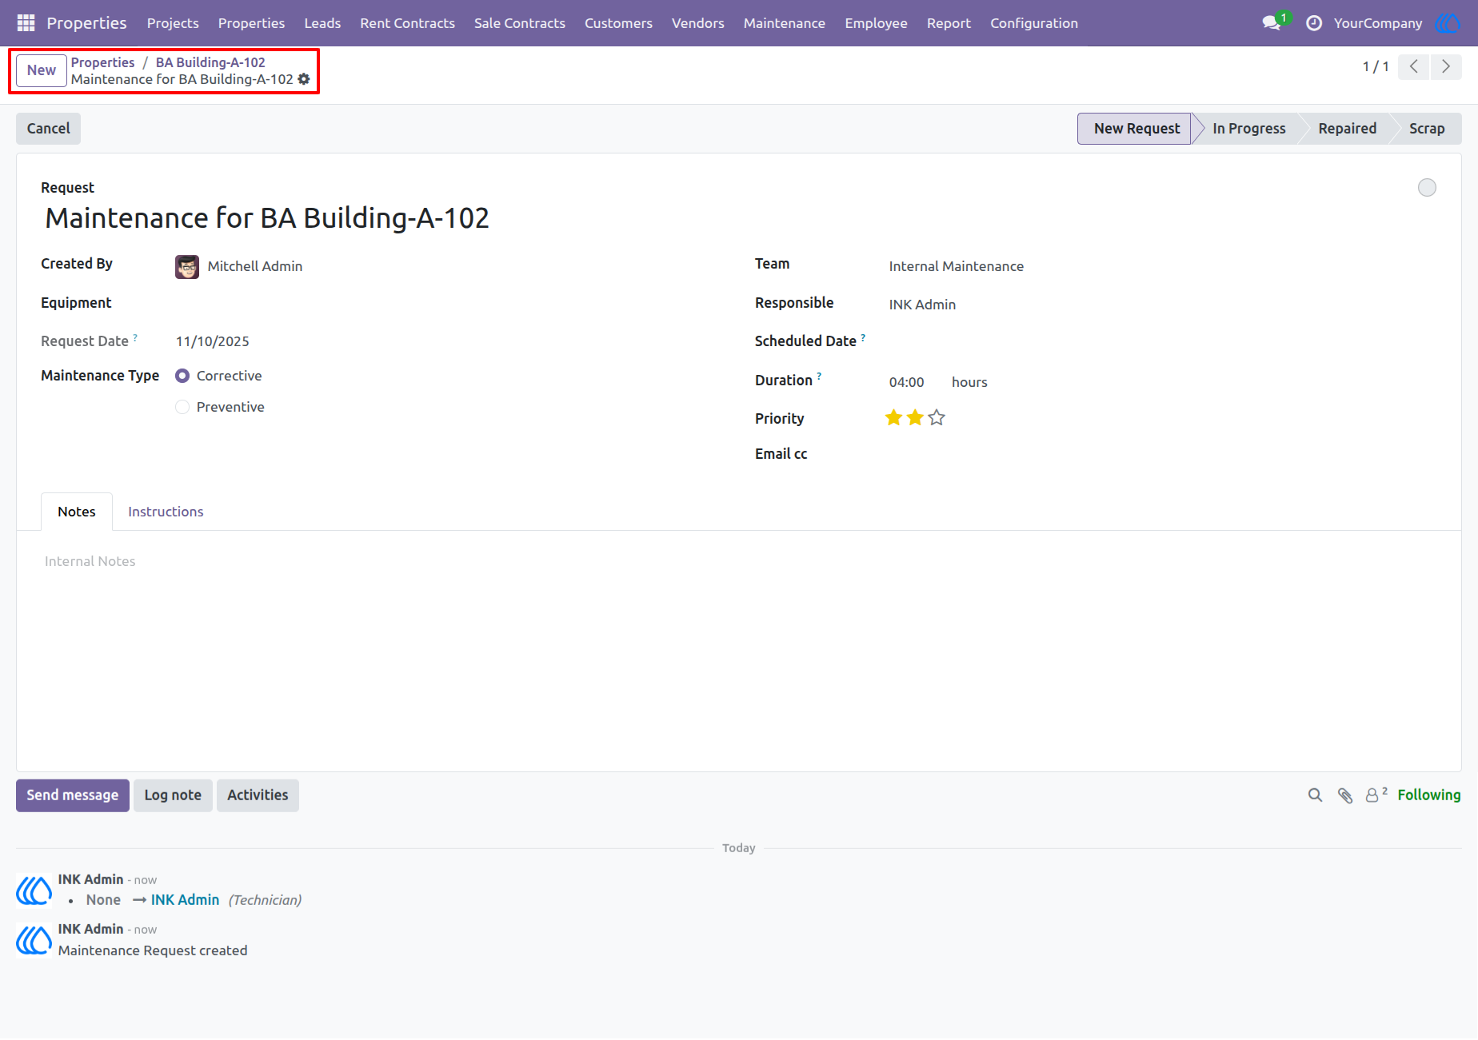Edit the Duration 04:00 field

[x=907, y=382]
